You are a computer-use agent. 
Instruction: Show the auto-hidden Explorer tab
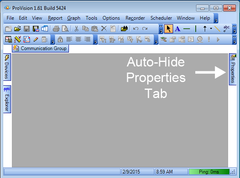[x=7, y=99]
